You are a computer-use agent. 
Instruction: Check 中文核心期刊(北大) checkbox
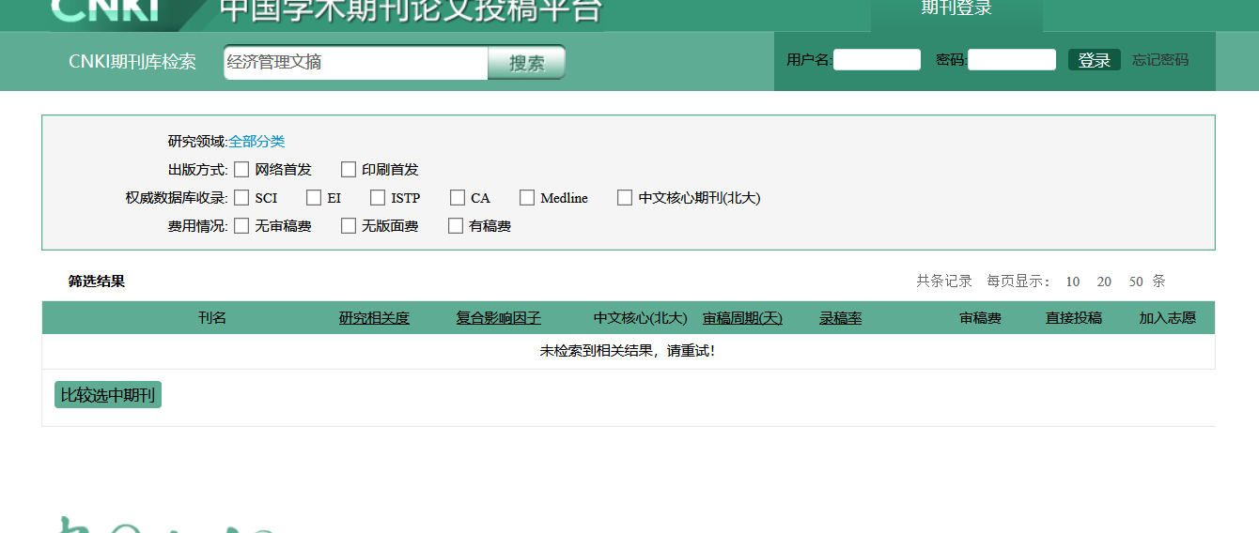(625, 198)
